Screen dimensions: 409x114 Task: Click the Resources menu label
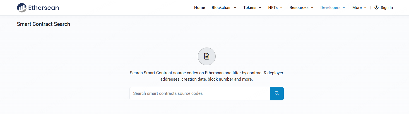[299, 8]
